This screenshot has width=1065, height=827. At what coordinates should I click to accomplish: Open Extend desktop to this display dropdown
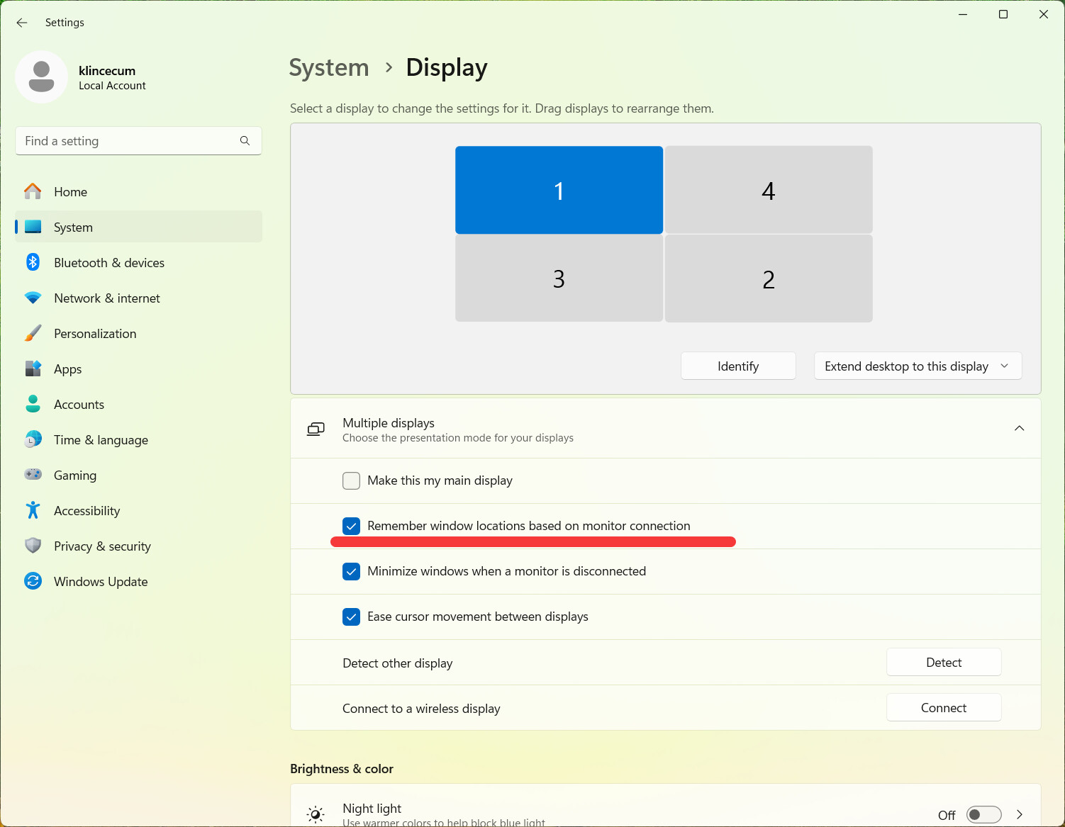[x=918, y=366]
